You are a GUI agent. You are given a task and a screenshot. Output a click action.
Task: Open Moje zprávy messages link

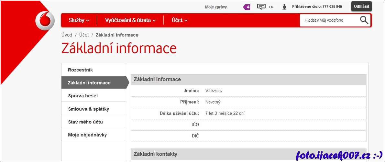coord(216,7)
